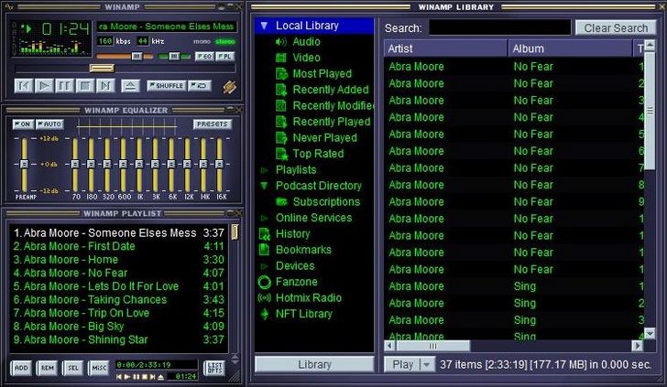Select Audio in the library tree
Screen dimensions: 667x387
306,42
